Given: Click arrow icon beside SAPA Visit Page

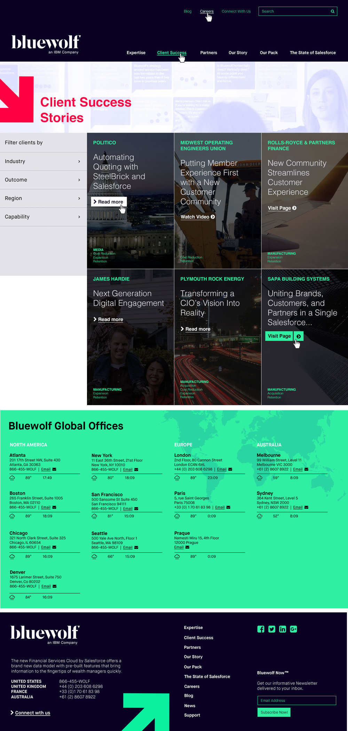Looking at the screenshot, I should click(299, 336).
